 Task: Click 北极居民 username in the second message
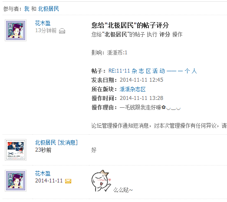45,142
